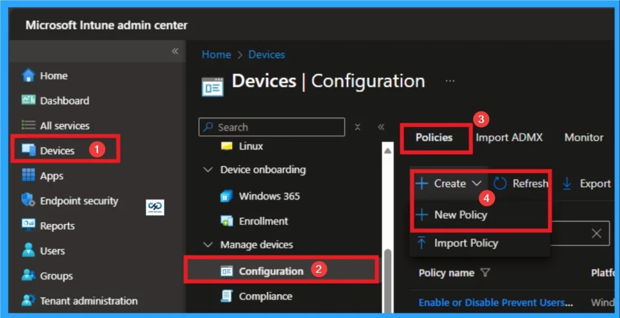Click the Refresh button
620x318 pixels.
[521, 183]
